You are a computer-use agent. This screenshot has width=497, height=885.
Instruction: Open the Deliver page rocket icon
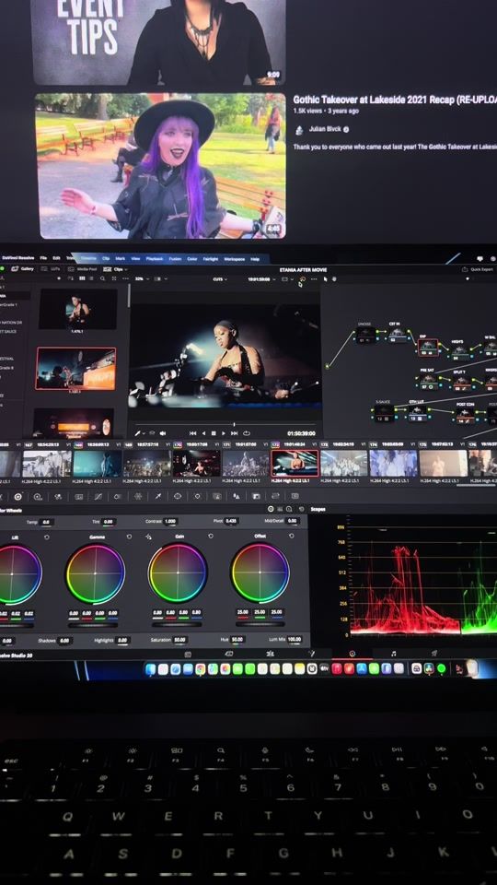434,654
